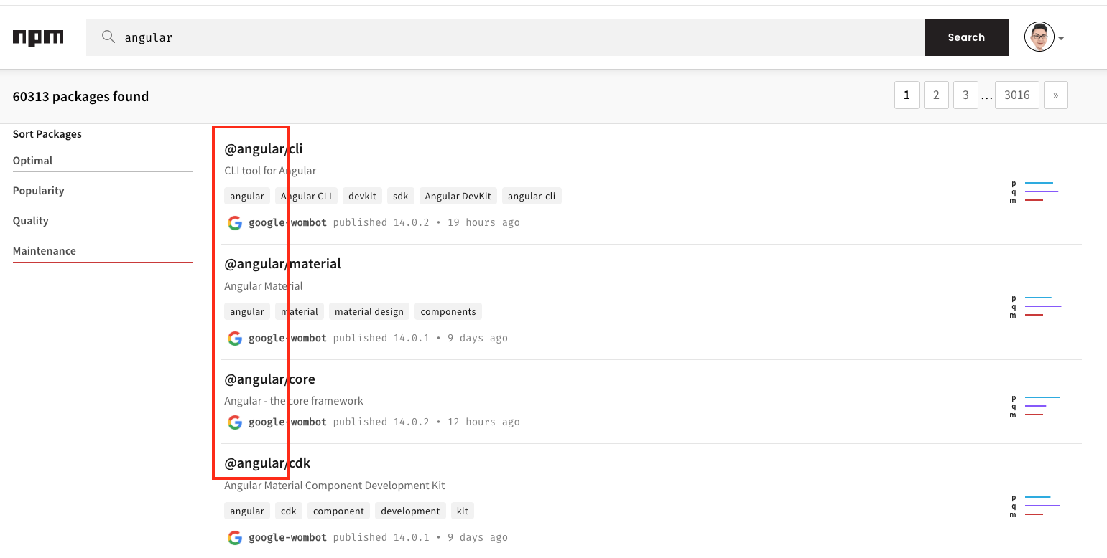
Task: Expand the account menu dropdown arrow
Action: coord(1061,38)
